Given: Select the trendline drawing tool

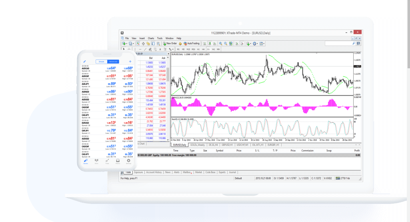Looking at the screenshot, I should pos(145,49).
